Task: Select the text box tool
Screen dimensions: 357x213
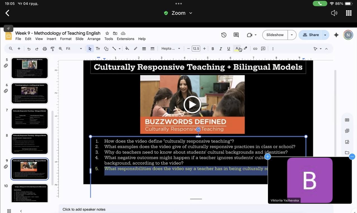Action: coord(98,49)
